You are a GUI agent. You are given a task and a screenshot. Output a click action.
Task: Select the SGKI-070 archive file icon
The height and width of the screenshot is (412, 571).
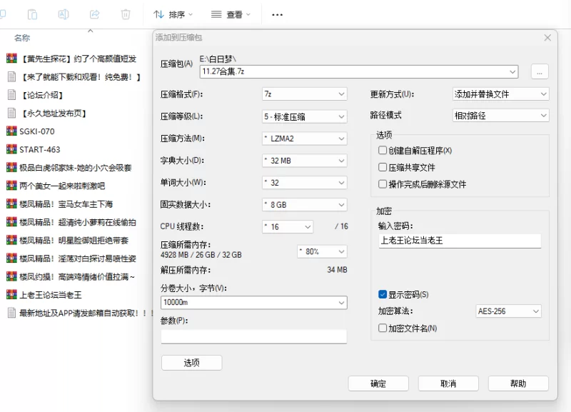(x=11, y=131)
